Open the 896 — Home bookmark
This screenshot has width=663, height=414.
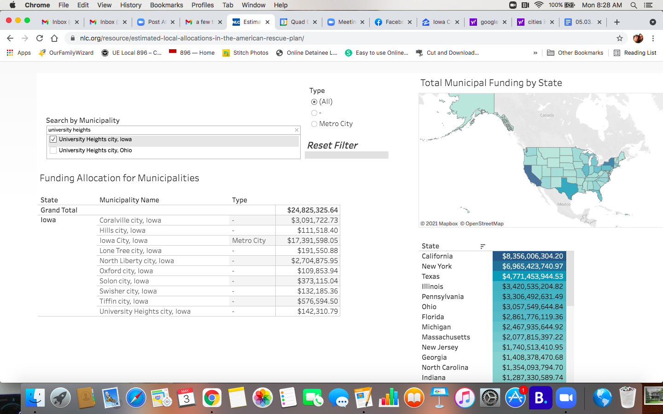(192, 53)
